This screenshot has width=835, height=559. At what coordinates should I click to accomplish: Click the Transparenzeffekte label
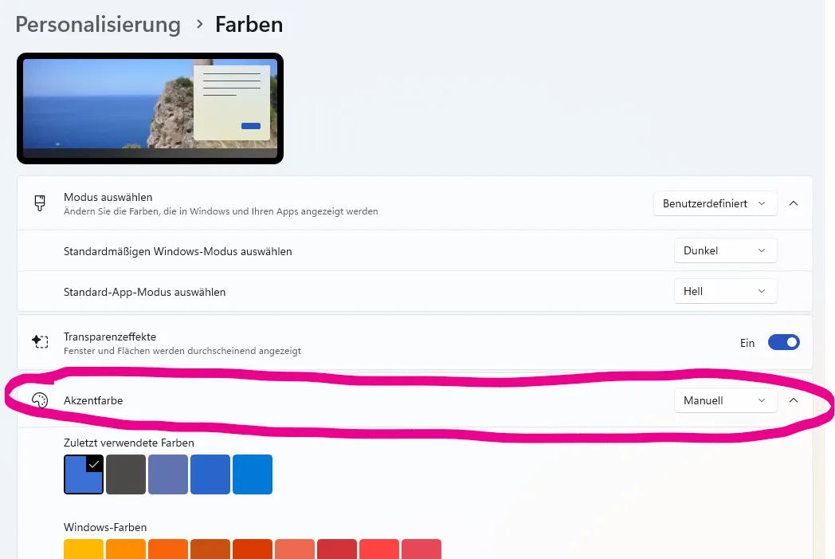coord(110,337)
